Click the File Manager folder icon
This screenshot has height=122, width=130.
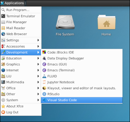(3, 22)
